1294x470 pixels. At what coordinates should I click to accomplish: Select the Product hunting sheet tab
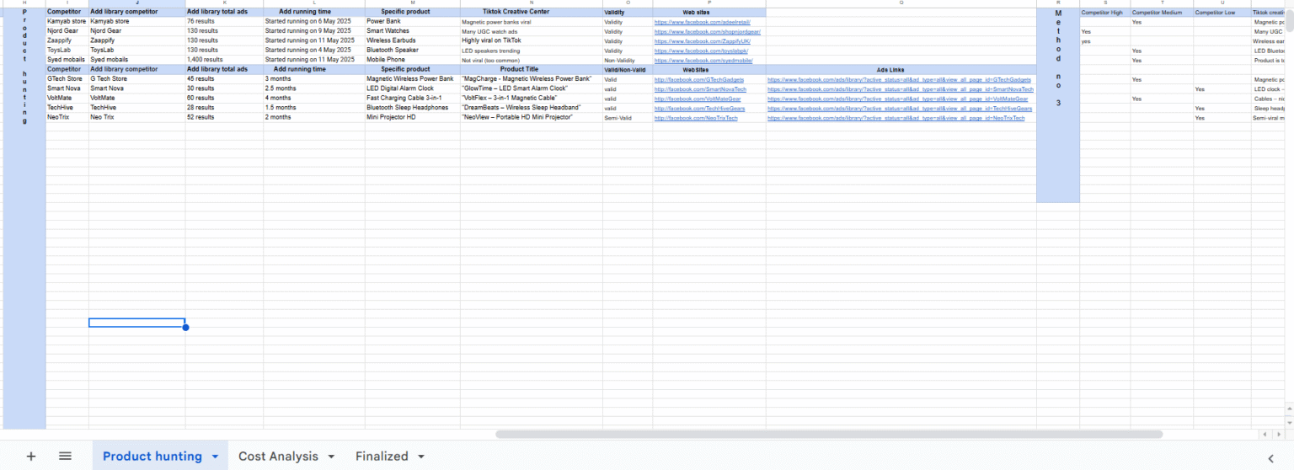[x=152, y=457]
